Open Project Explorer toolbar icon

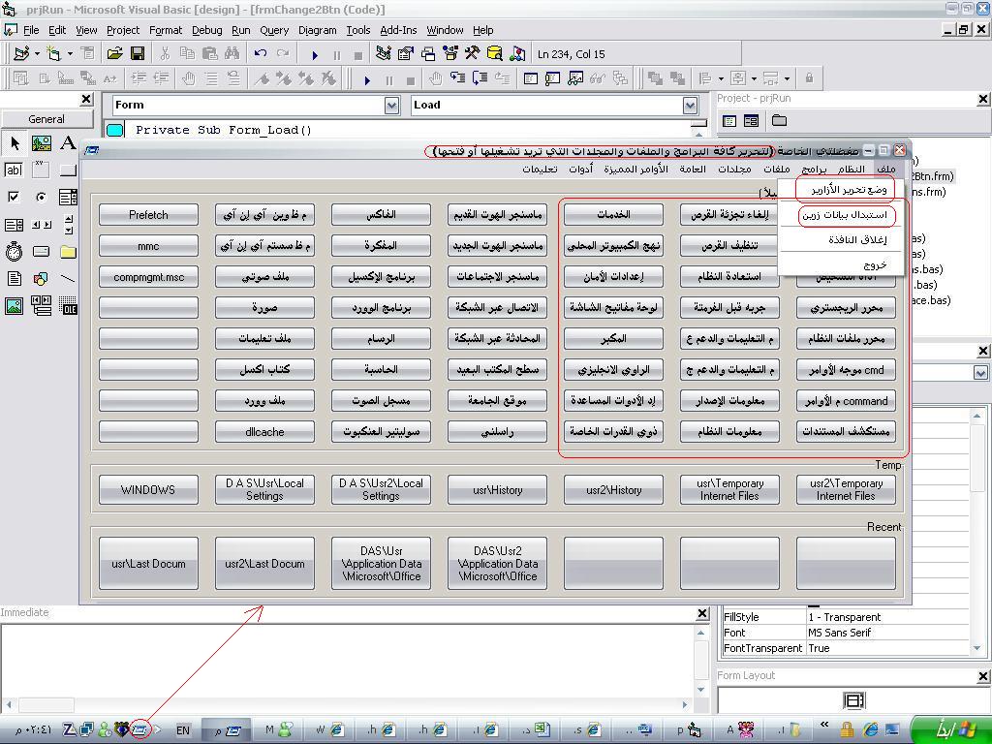[x=384, y=54]
